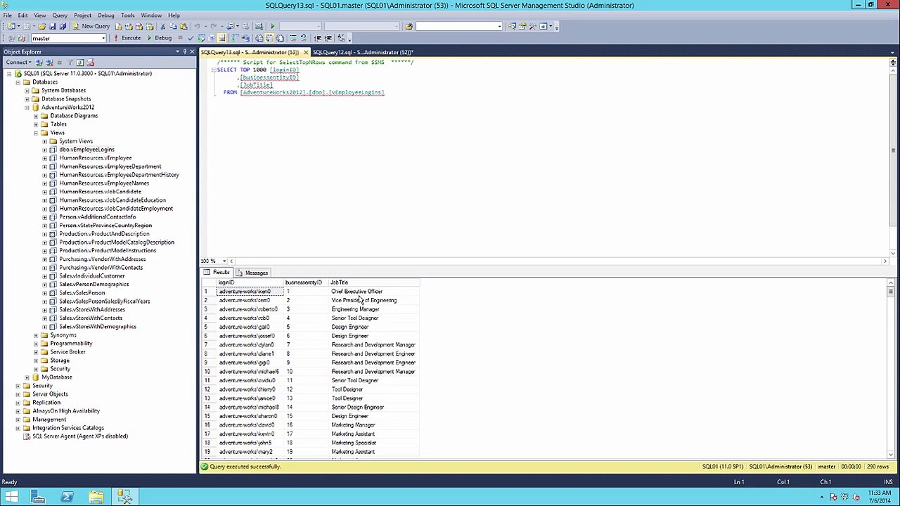
Task: Click the green Start arrow icon
Action: 273,26
